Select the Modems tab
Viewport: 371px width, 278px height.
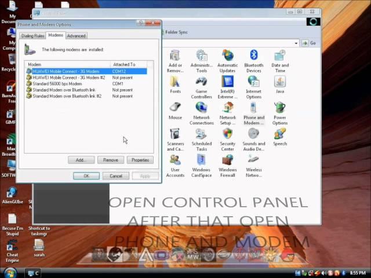coord(56,35)
